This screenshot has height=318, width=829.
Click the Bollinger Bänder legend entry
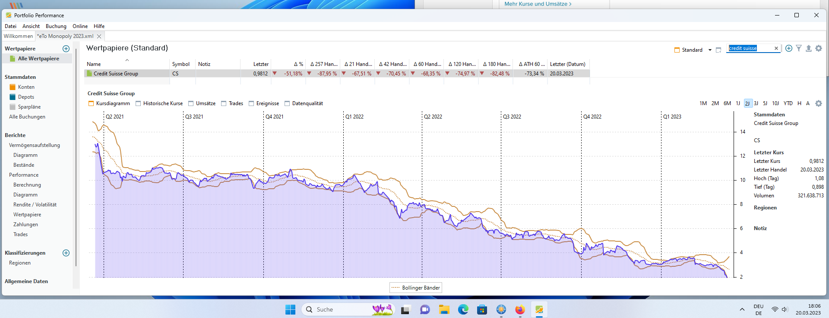pyautogui.click(x=416, y=288)
